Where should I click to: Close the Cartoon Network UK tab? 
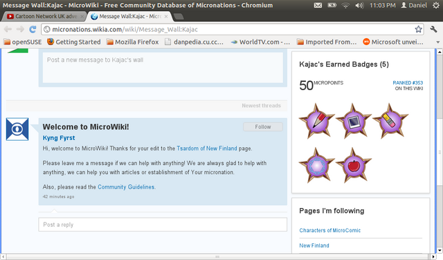82,17
